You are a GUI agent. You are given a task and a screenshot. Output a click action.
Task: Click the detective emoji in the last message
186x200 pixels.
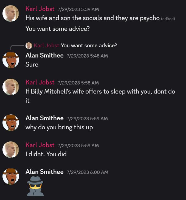(35, 186)
